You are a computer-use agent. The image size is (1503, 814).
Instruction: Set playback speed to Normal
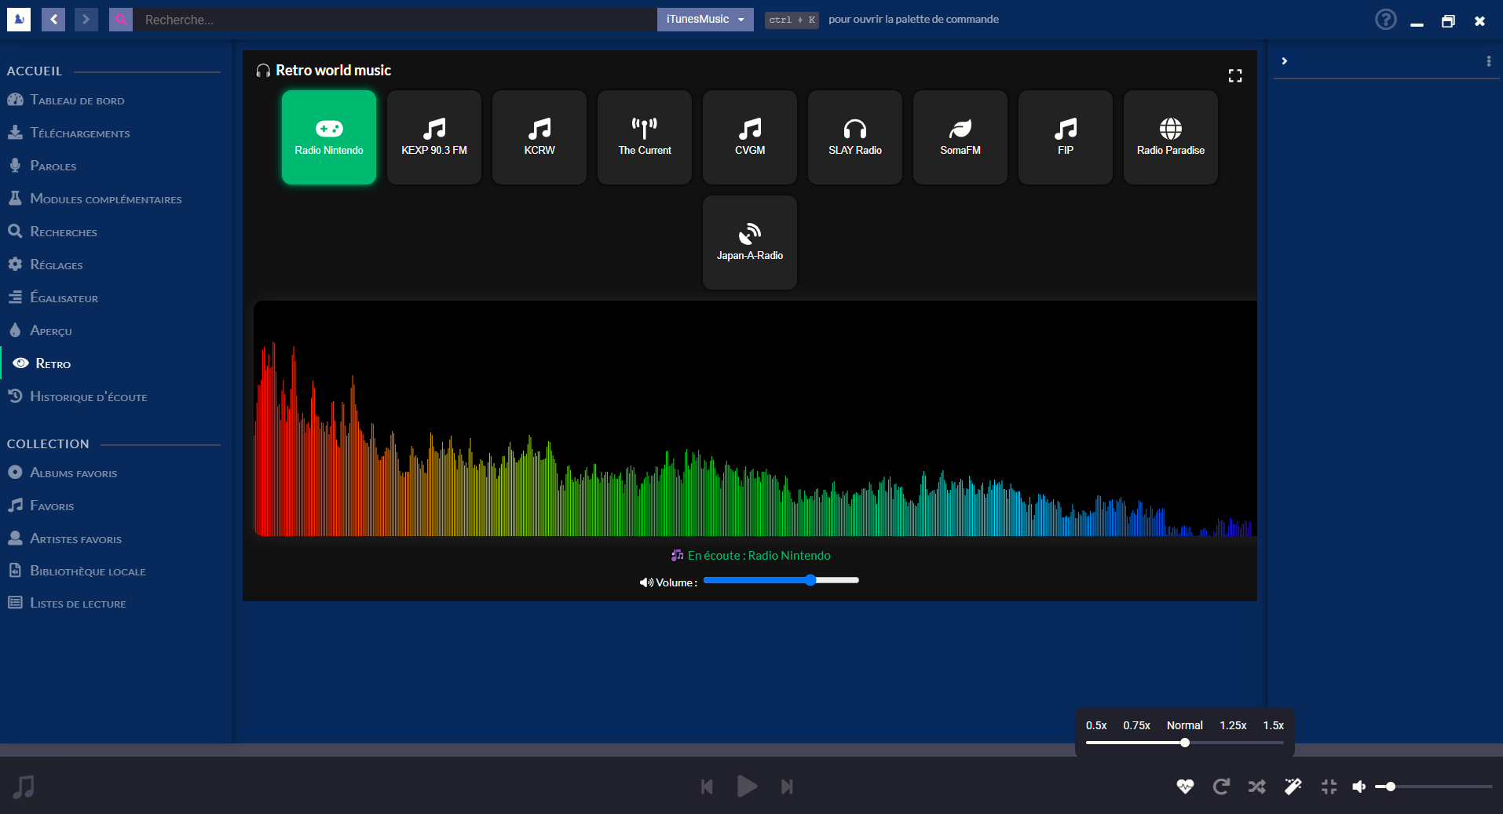click(1185, 725)
